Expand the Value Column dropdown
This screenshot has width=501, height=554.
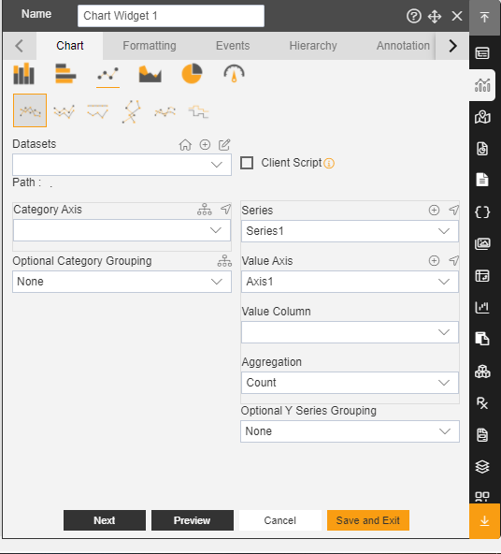(350, 332)
